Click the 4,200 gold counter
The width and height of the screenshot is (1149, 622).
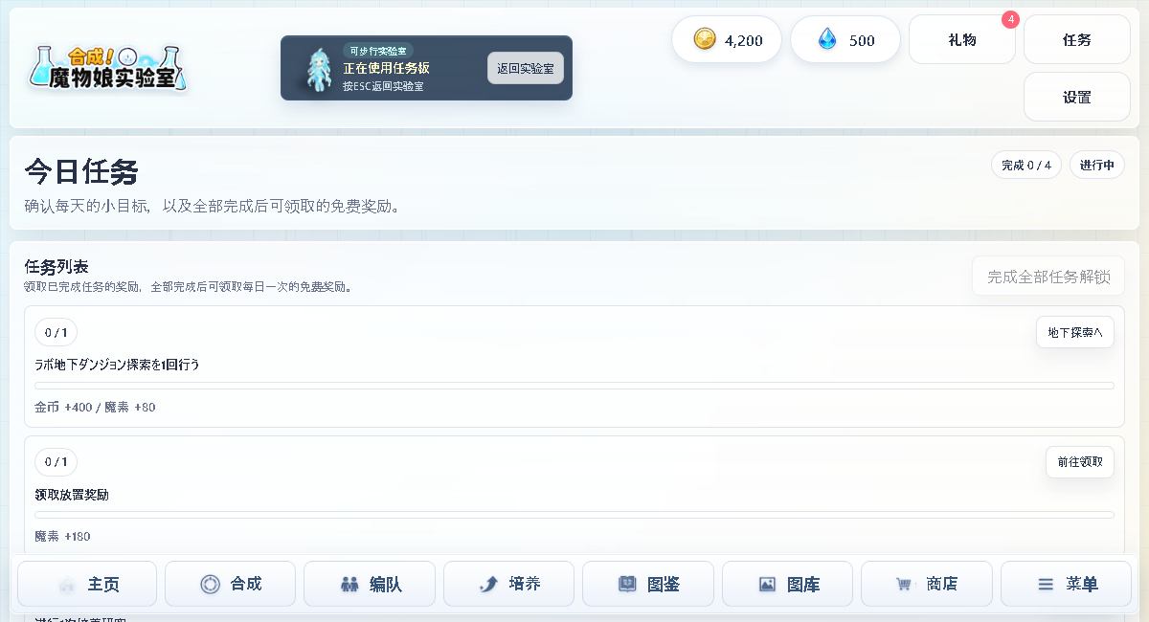click(x=727, y=39)
